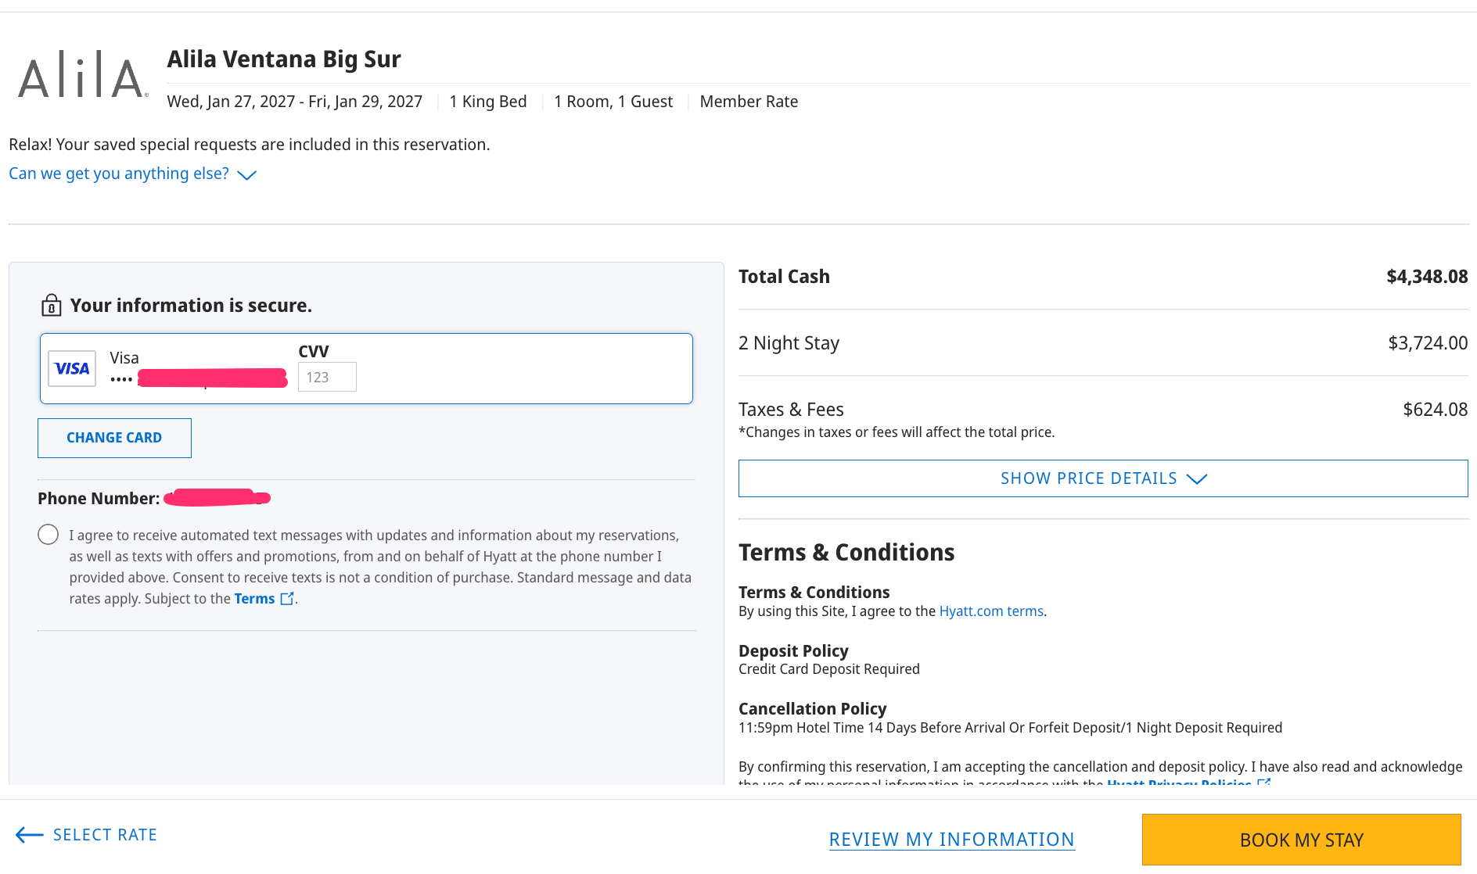1477x874 pixels.
Task: Open the text message Terms link
Action: tap(254, 599)
